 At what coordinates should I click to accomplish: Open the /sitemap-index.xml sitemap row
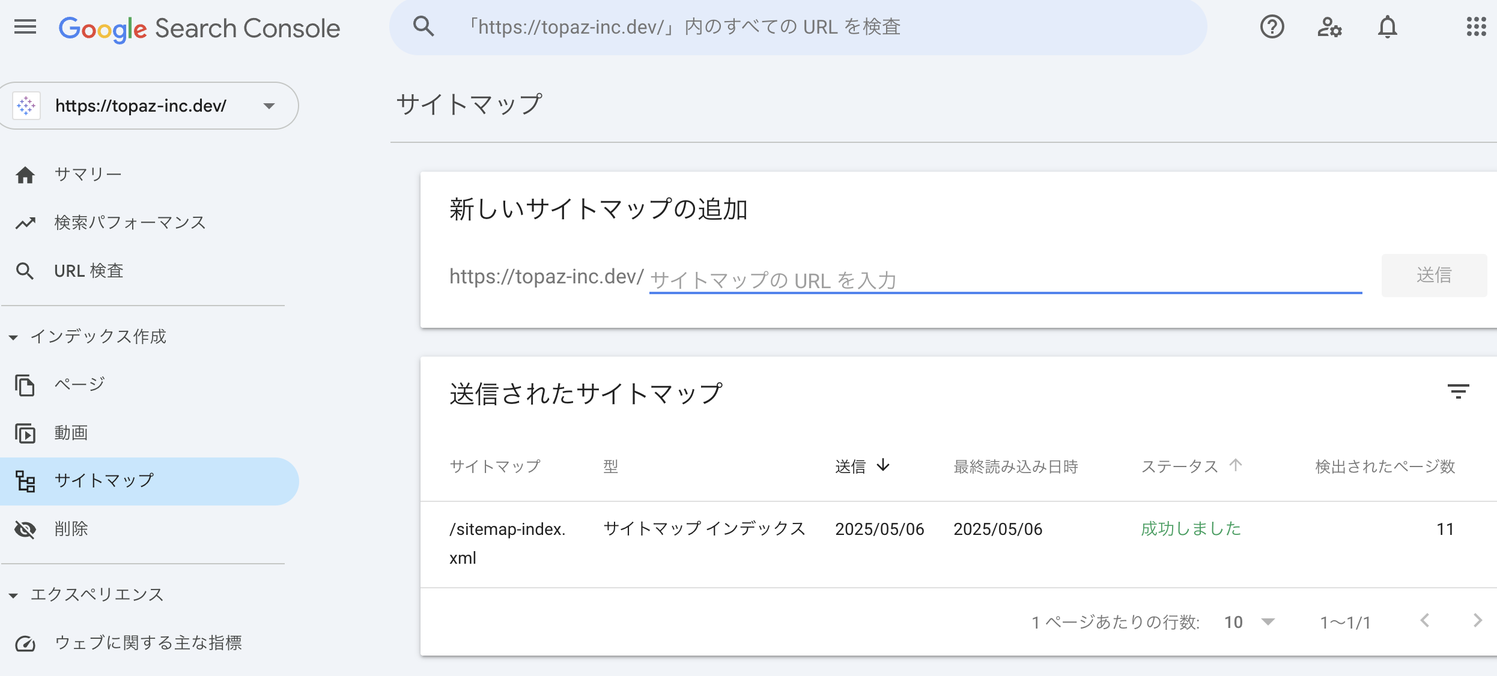(x=959, y=544)
